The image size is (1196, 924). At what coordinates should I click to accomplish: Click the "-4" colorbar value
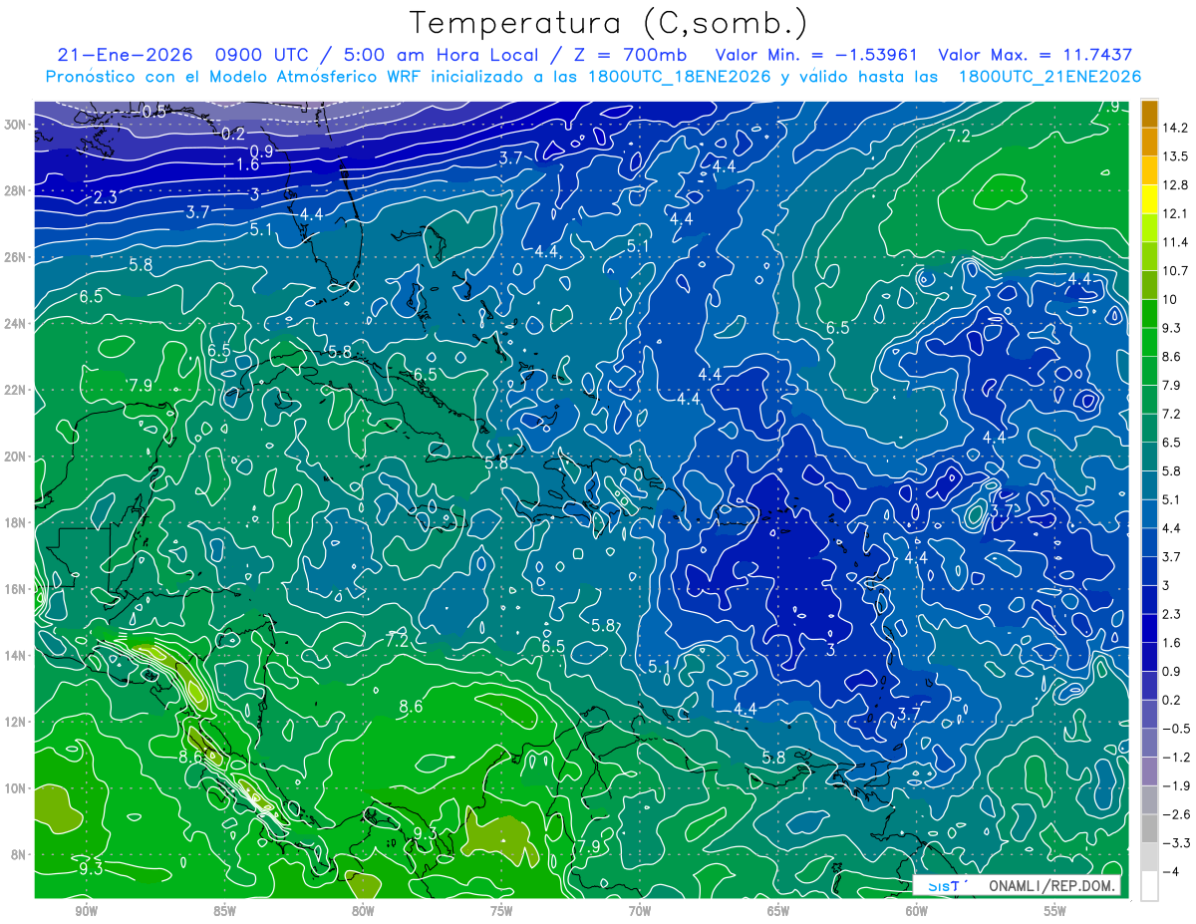click(1170, 872)
